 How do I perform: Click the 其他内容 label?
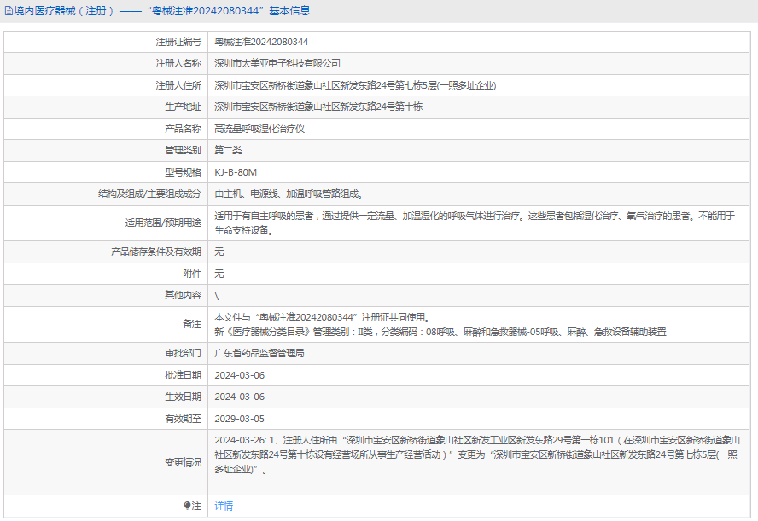pyautogui.click(x=183, y=295)
